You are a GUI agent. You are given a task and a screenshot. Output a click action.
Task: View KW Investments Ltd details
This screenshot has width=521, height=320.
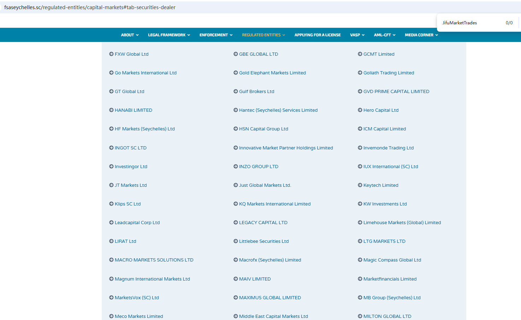click(x=385, y=204)
